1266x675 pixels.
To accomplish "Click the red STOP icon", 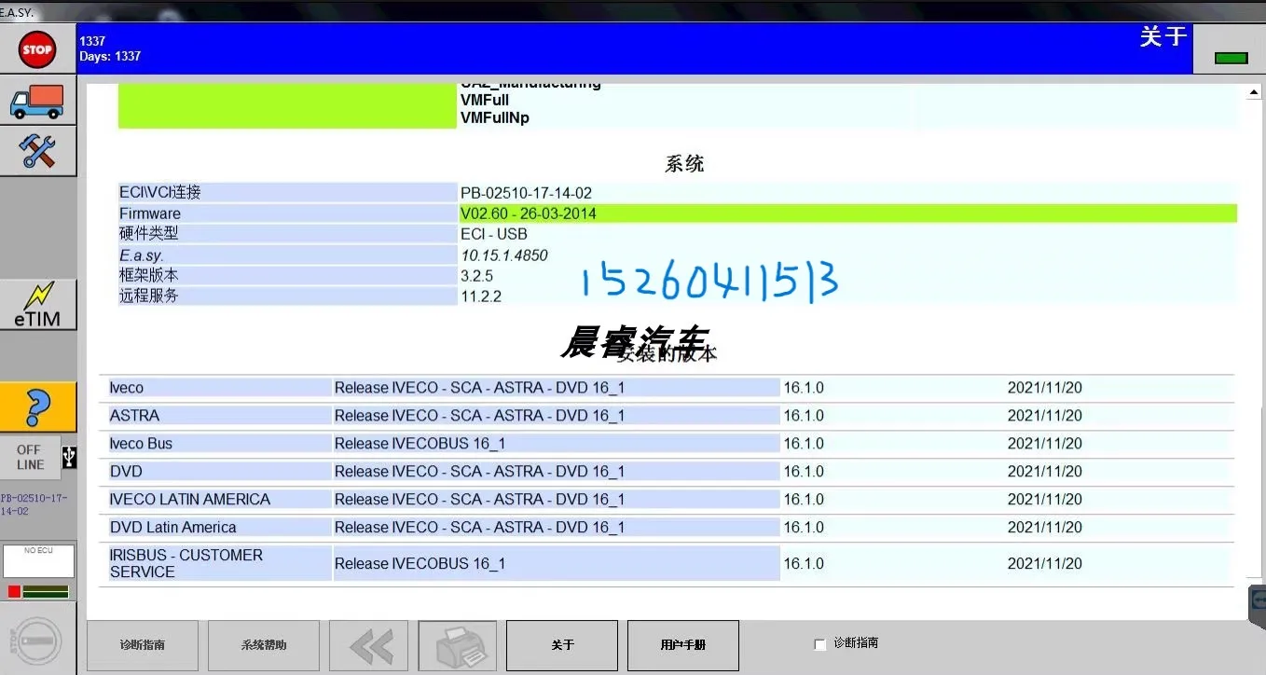I will (36, 48).
